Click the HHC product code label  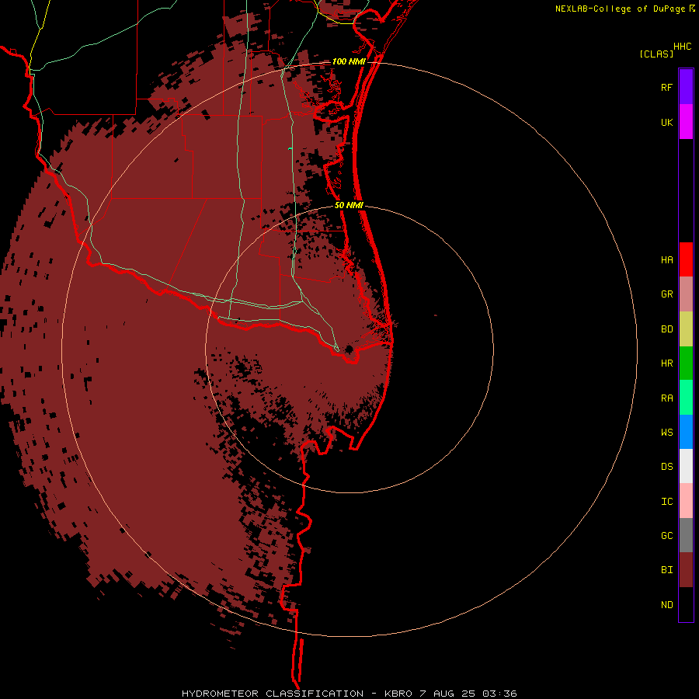pos(682,47)
